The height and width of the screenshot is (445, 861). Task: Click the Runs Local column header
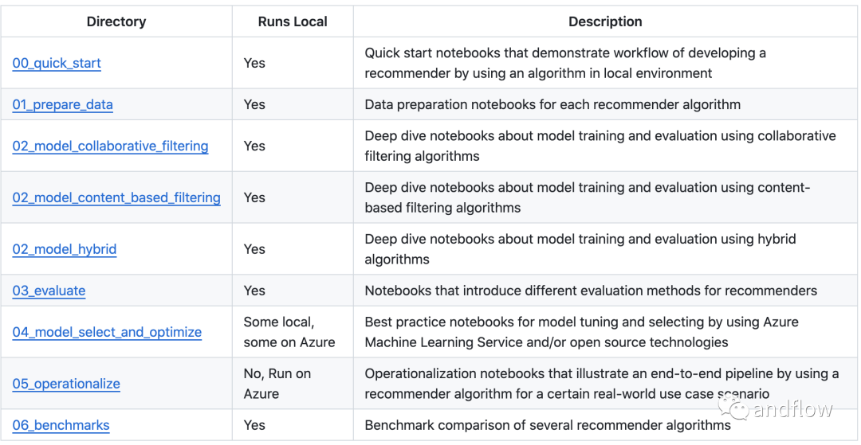point(293,21)
